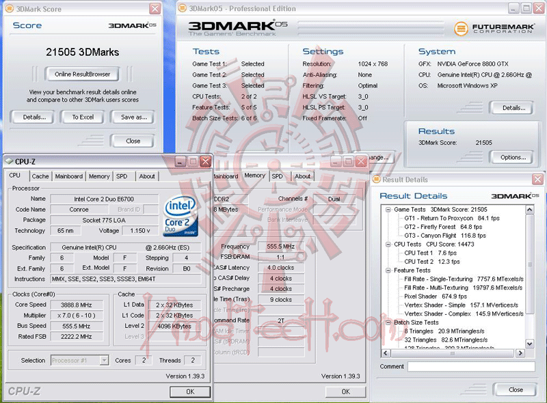This screenshot has width=547, height=403.
Task: Select CPU Test 2 row
Action: (432, 262)
